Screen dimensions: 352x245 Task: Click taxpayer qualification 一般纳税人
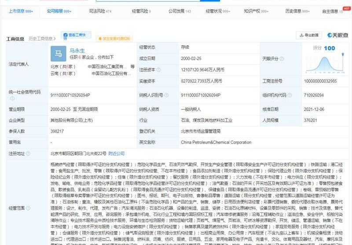pos(191,109)
